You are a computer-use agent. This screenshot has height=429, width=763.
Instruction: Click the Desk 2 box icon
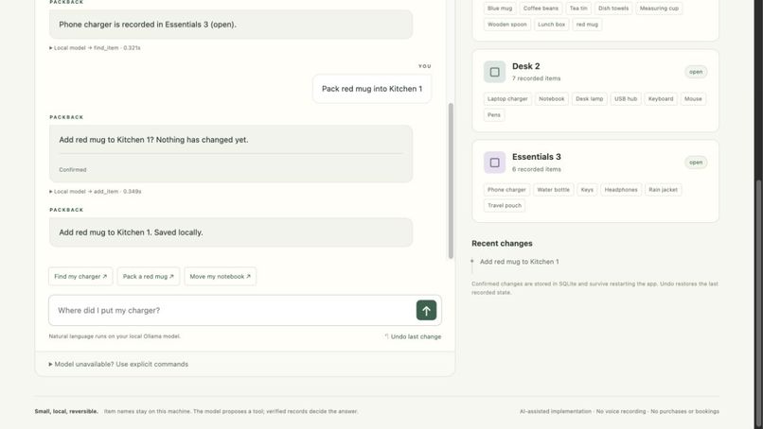click(494, 72)
